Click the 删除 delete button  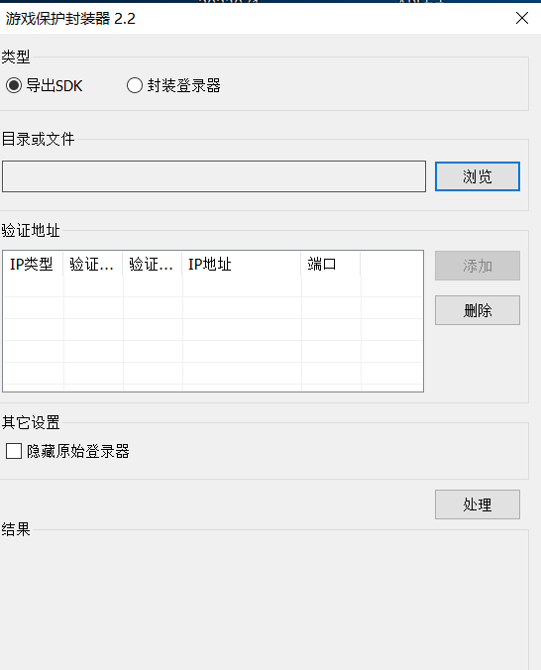(478, 310)
